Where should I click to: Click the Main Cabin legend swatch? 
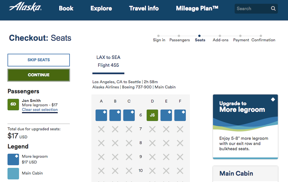point(13,173)
